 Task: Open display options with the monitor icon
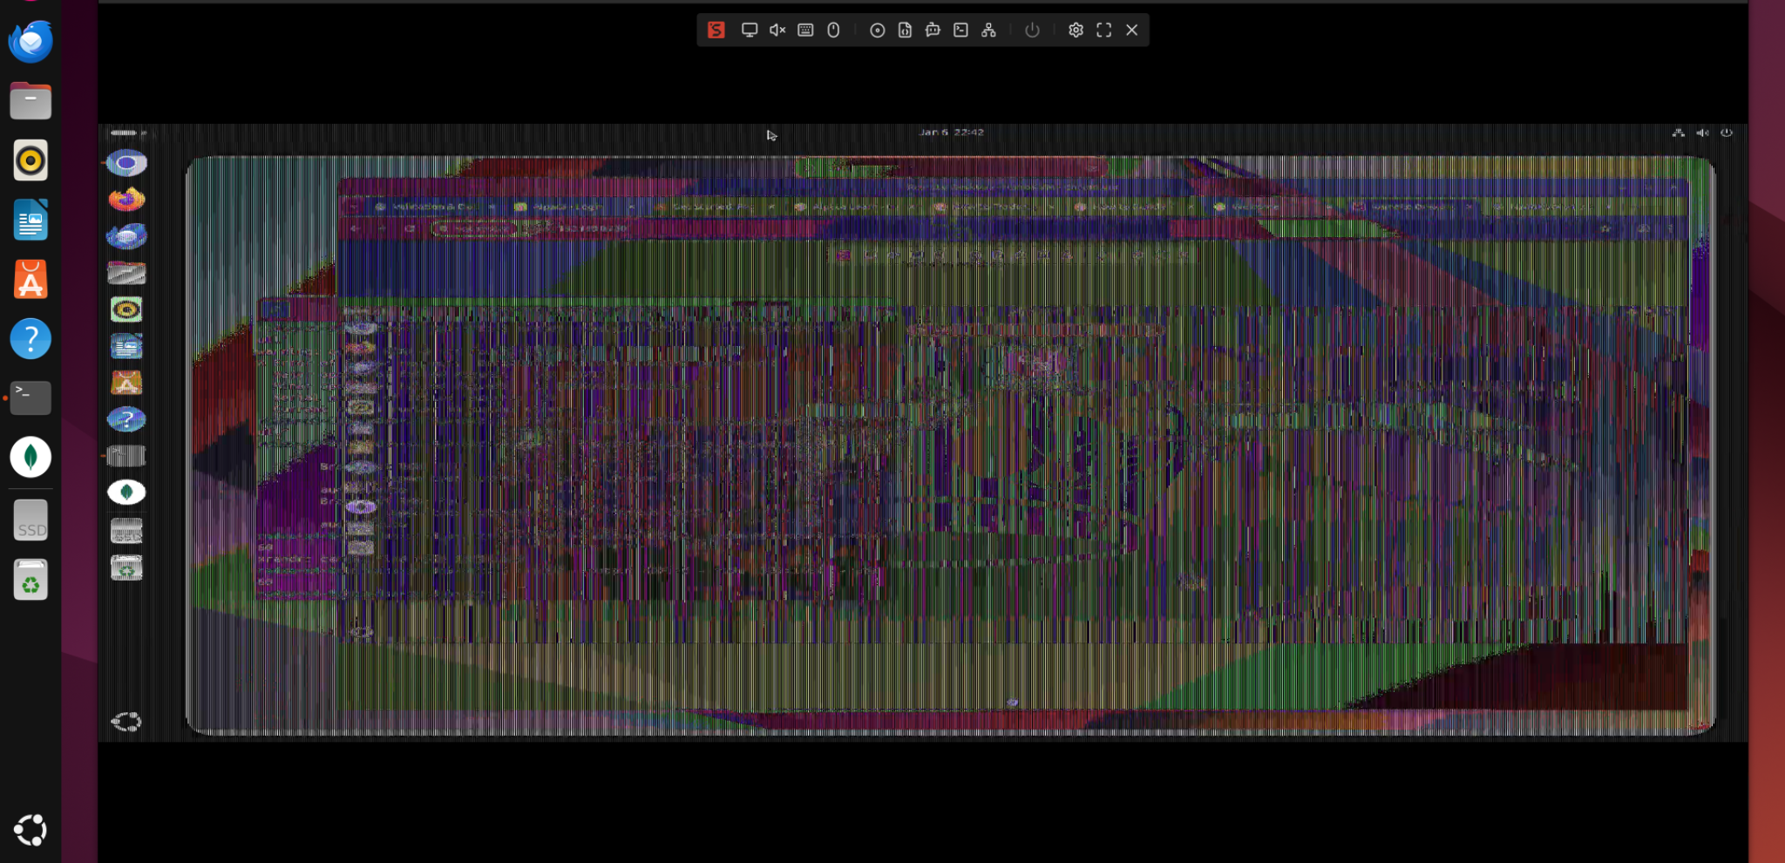pyautogui.click(x=748, y=30)
